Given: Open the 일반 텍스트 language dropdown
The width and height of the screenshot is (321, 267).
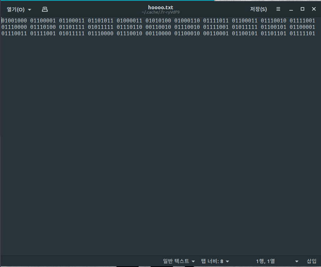Looking at the screenshot, I should tap(179, 261).
